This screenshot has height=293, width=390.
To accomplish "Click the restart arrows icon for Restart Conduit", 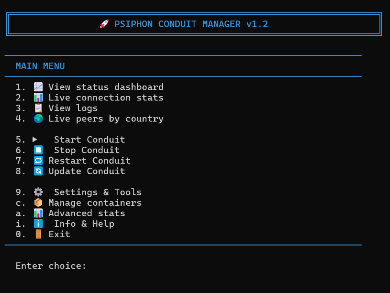I will coord(38,160).
